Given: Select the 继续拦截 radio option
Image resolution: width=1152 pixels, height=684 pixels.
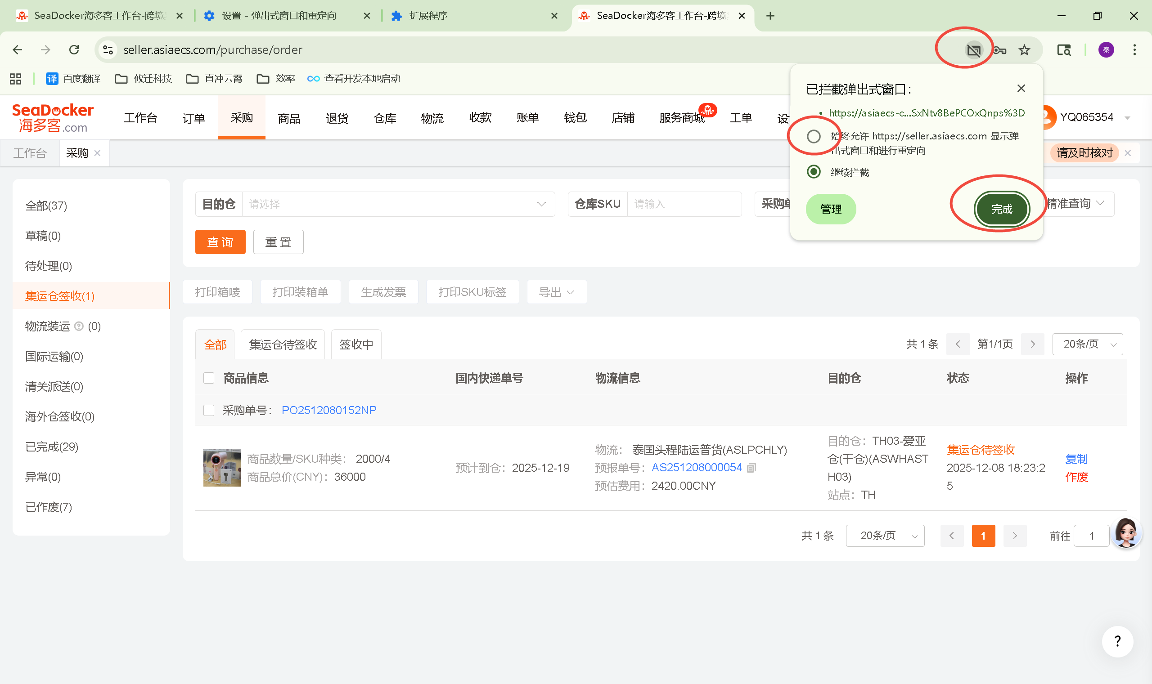Looking at the screenshot, I should [814, 172].
